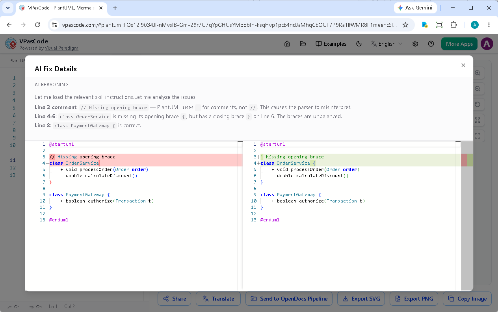498x312 pixels.
Task: Open help via question mark icon
Action: pyautogui.click(x=431, y=44)
